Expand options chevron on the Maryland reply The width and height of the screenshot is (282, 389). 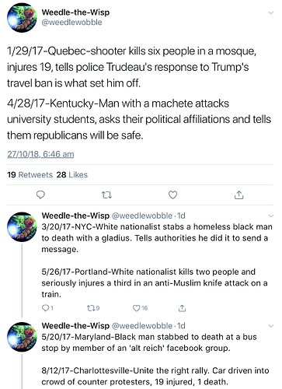270,326
